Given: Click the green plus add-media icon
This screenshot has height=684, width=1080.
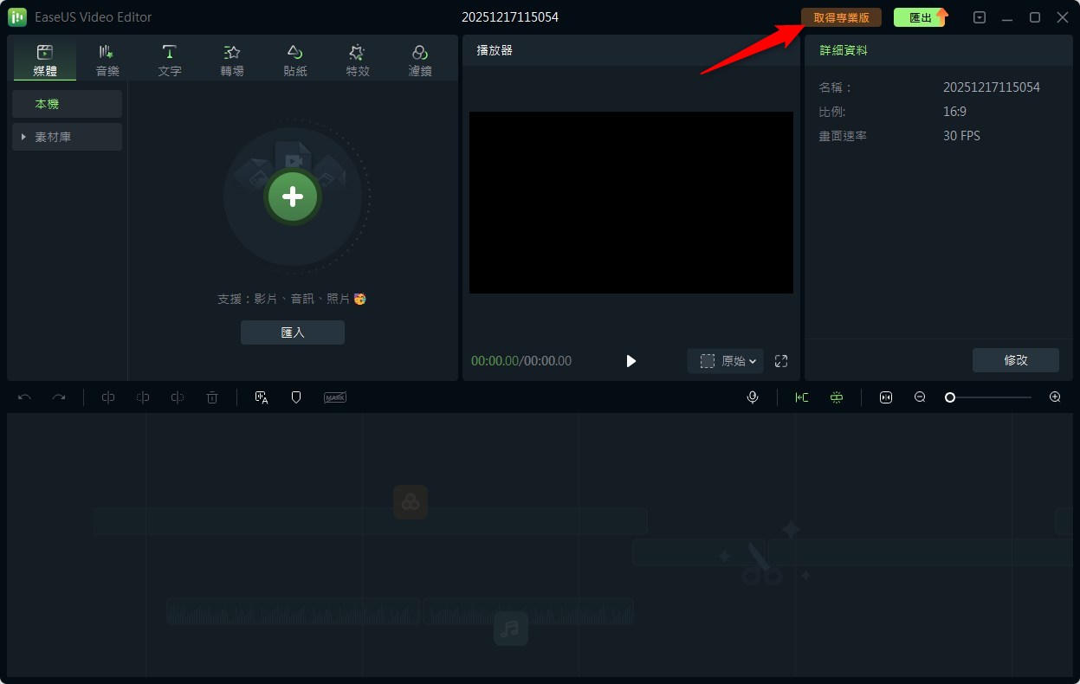Looking at the screenshot, I should (293, 197).
